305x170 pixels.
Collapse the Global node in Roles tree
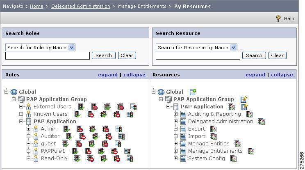pyautogui.click(x=7, y=92)
